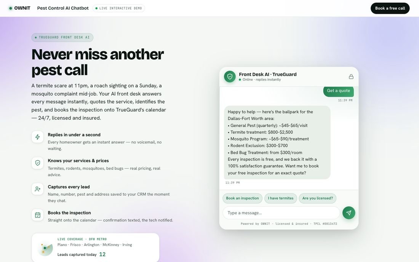Click the OWNIT logo in top bar

(19, 8)
